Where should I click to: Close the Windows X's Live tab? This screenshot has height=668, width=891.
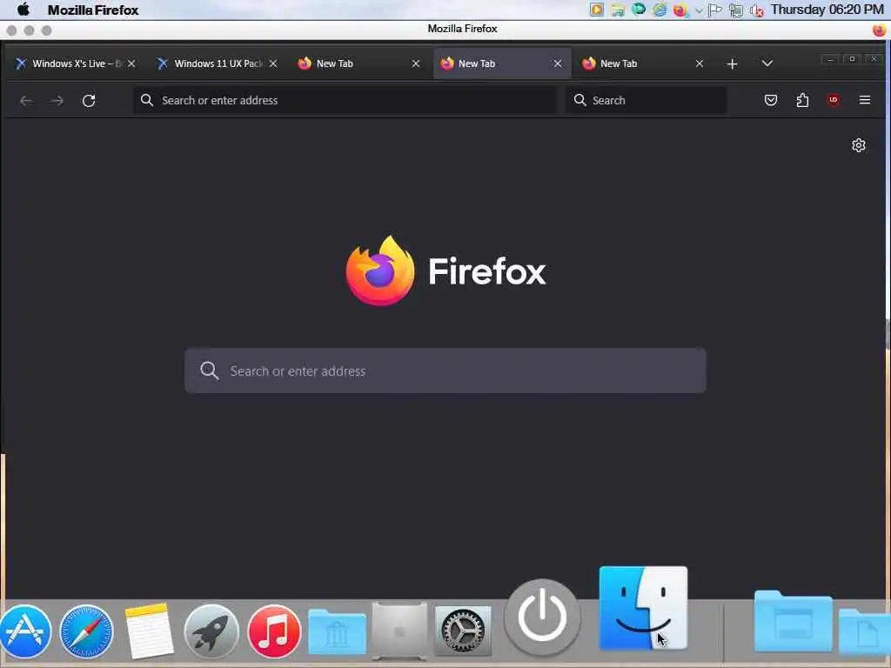[132, 63]
